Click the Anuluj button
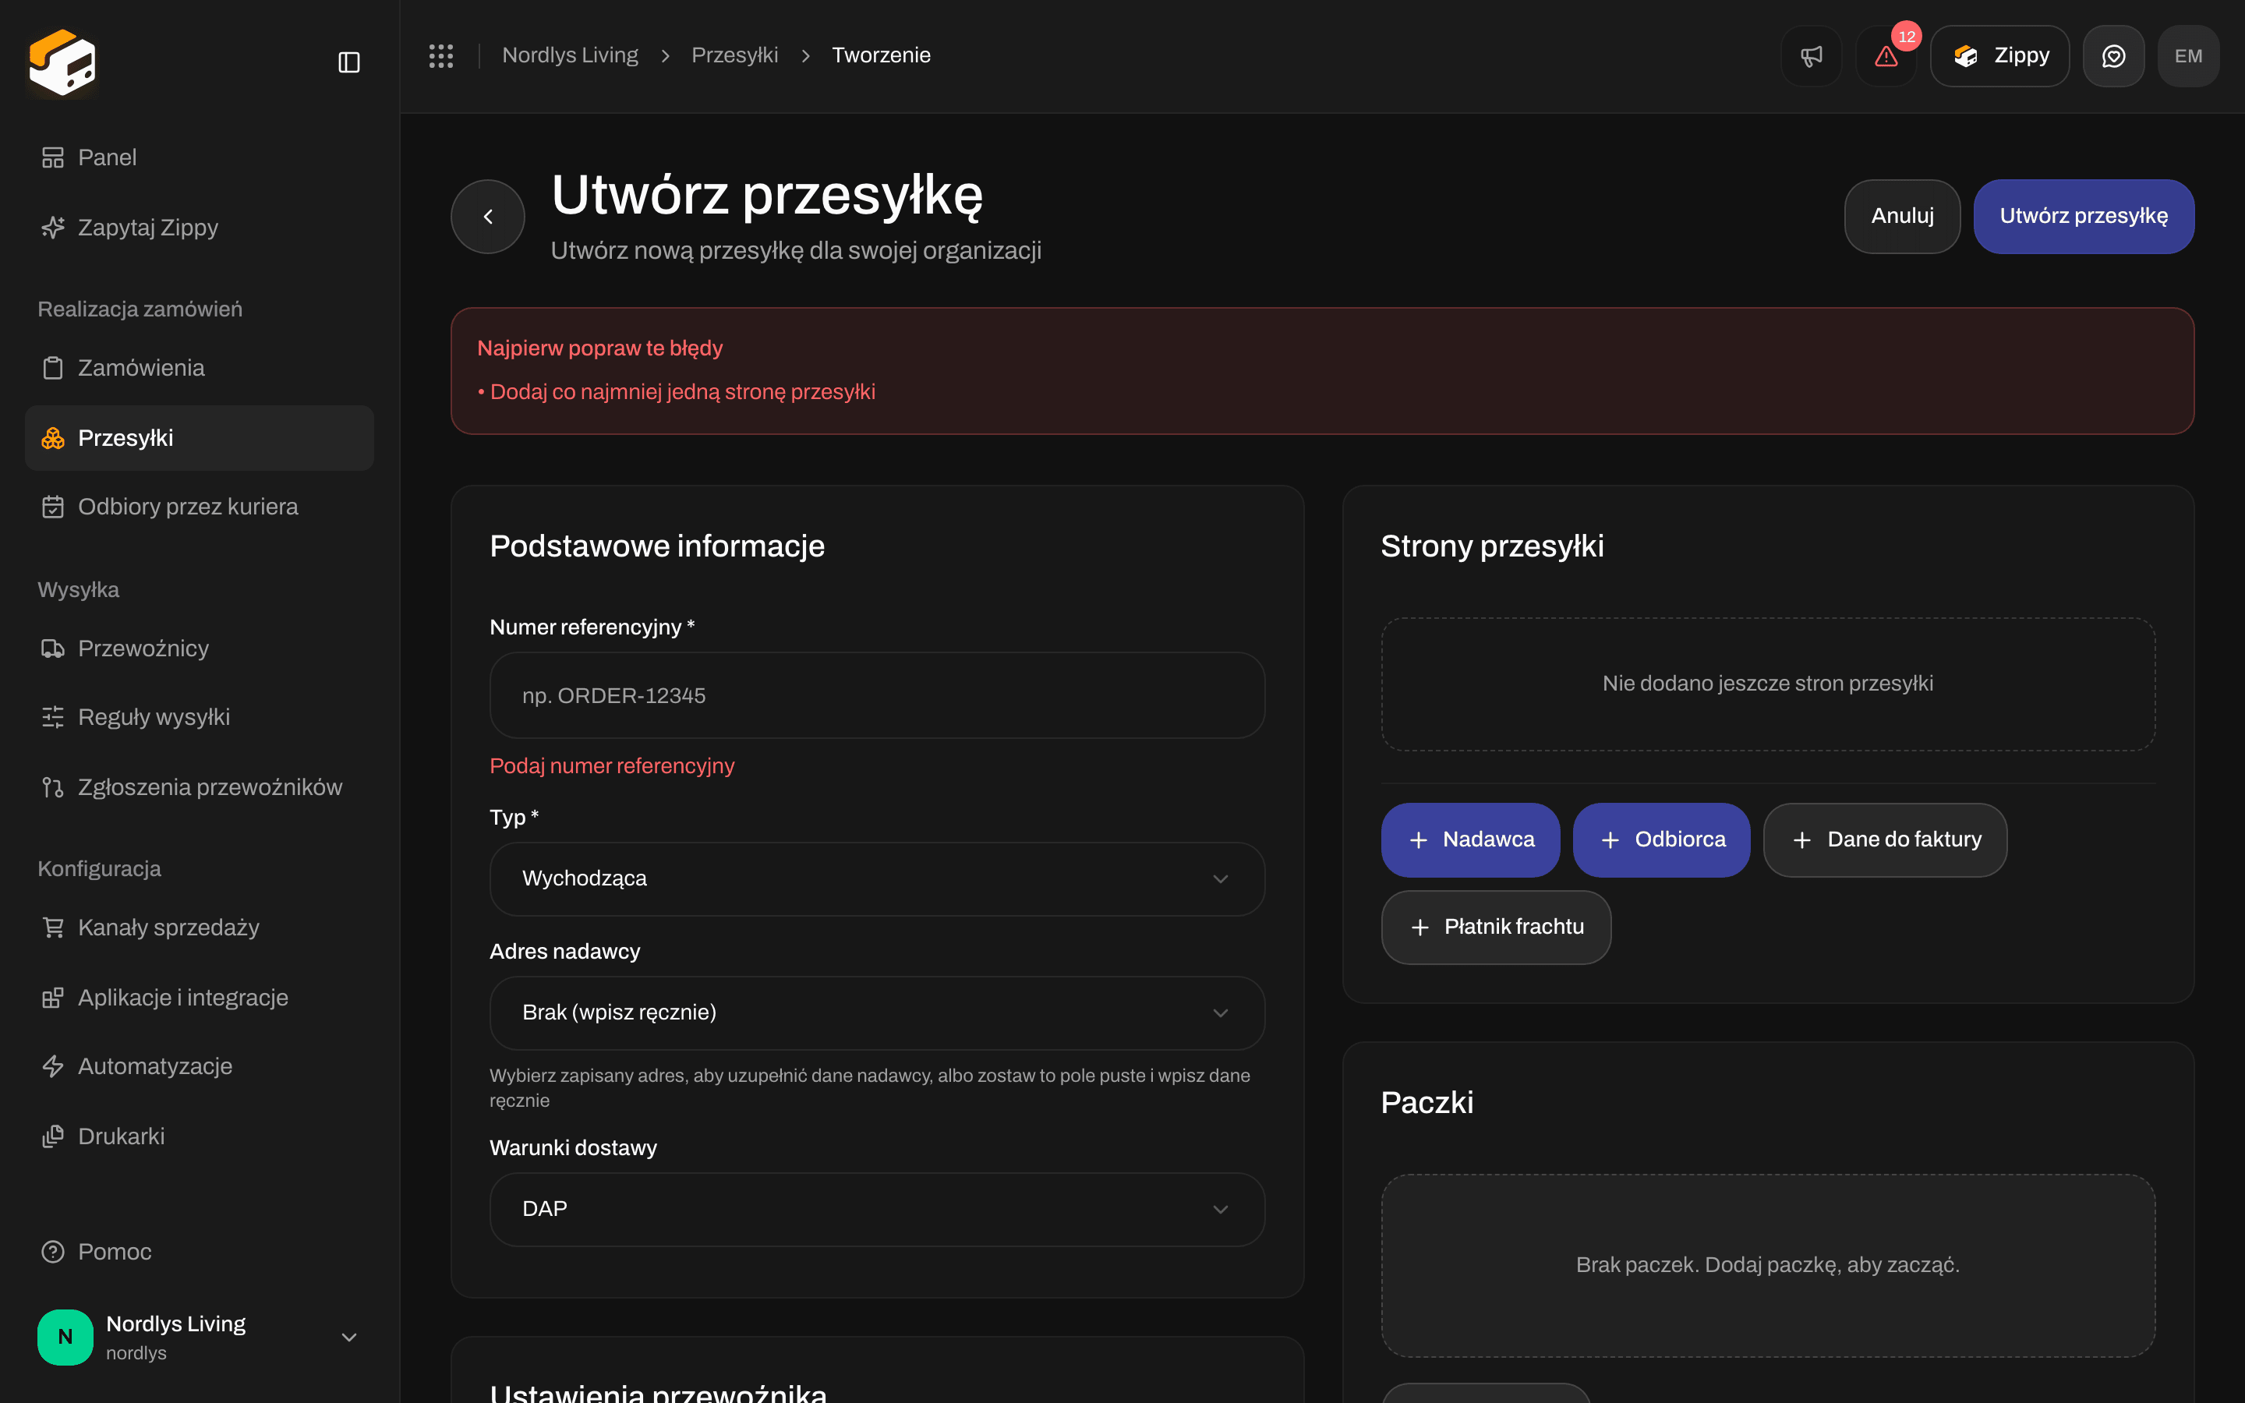 1902,216
